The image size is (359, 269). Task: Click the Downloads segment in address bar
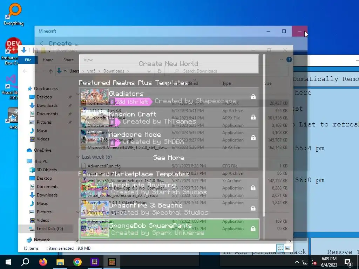(x=114, y=71)
